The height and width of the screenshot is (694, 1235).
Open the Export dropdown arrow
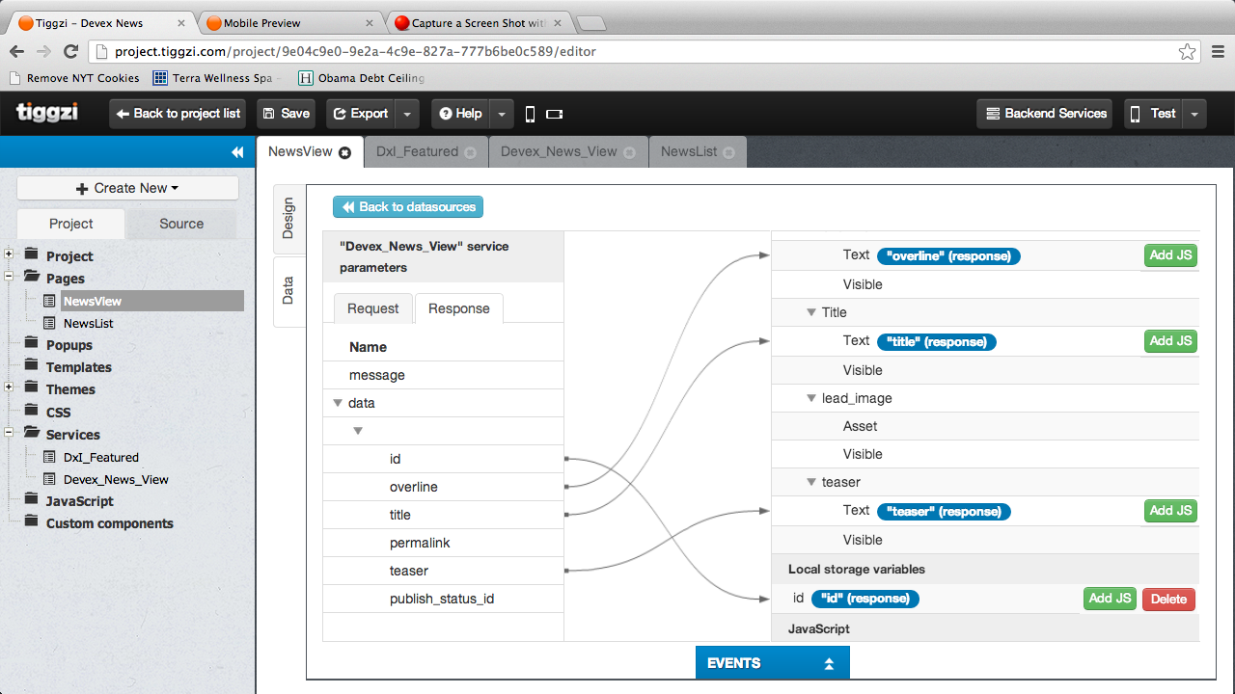pyautogui.click(x=407, y=114)
